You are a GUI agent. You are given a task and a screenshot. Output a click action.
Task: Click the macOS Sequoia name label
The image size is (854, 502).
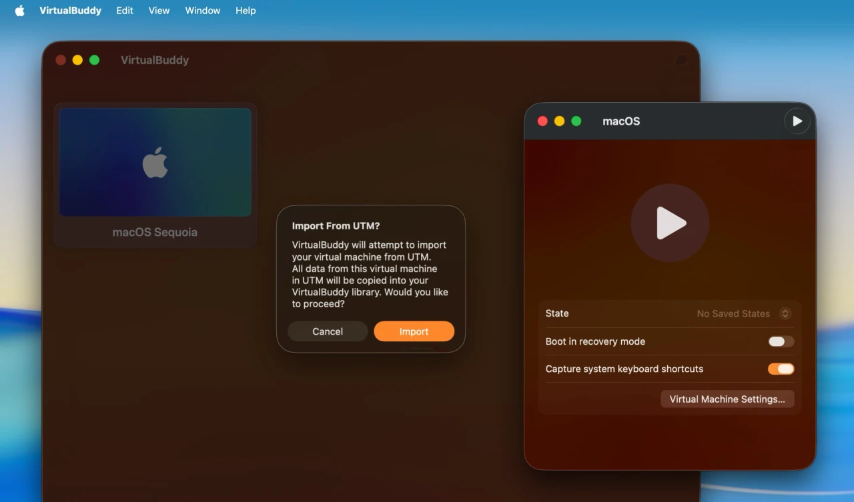click(155, 232)
